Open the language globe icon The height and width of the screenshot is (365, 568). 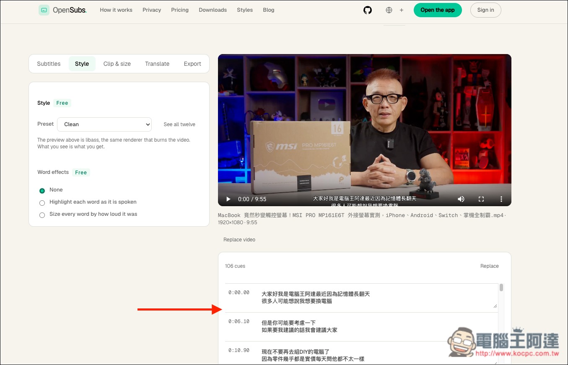pyautogui.click(x=389, y=10)
